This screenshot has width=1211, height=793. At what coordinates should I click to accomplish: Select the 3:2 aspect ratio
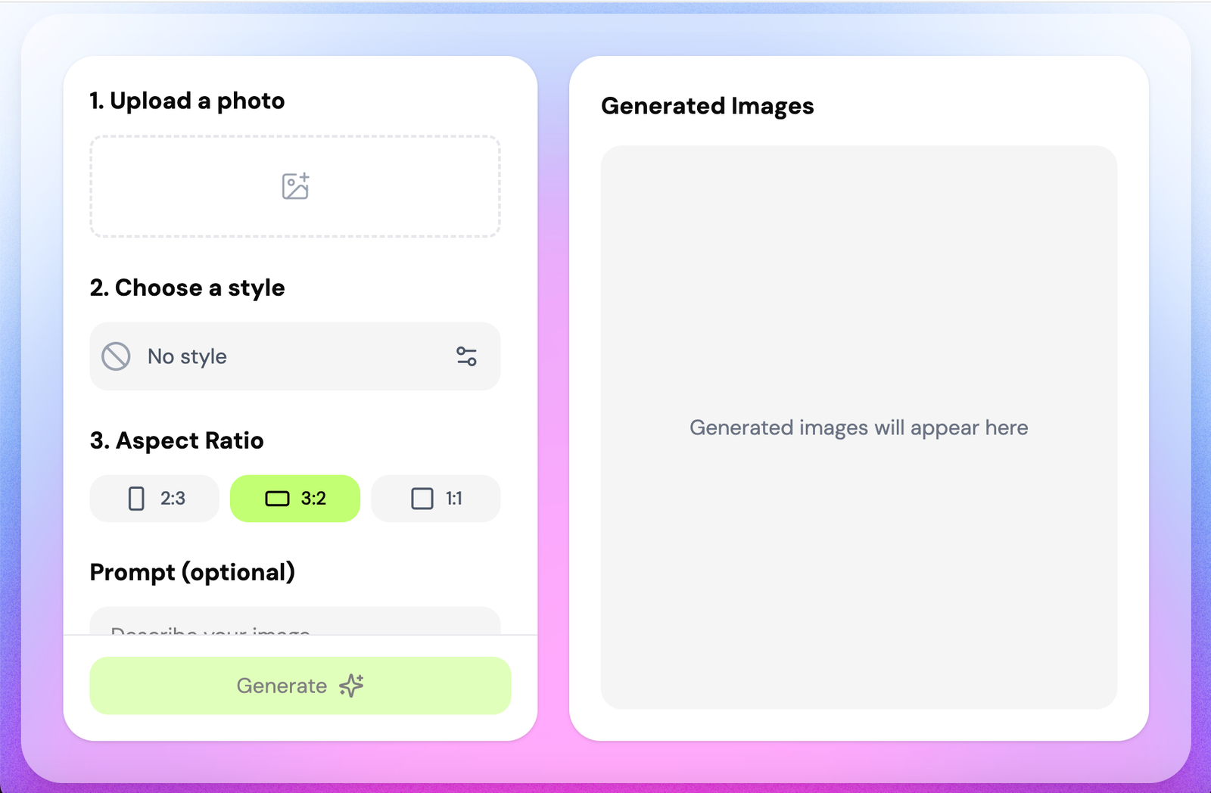pyautogui.click(x=295, y=499)
